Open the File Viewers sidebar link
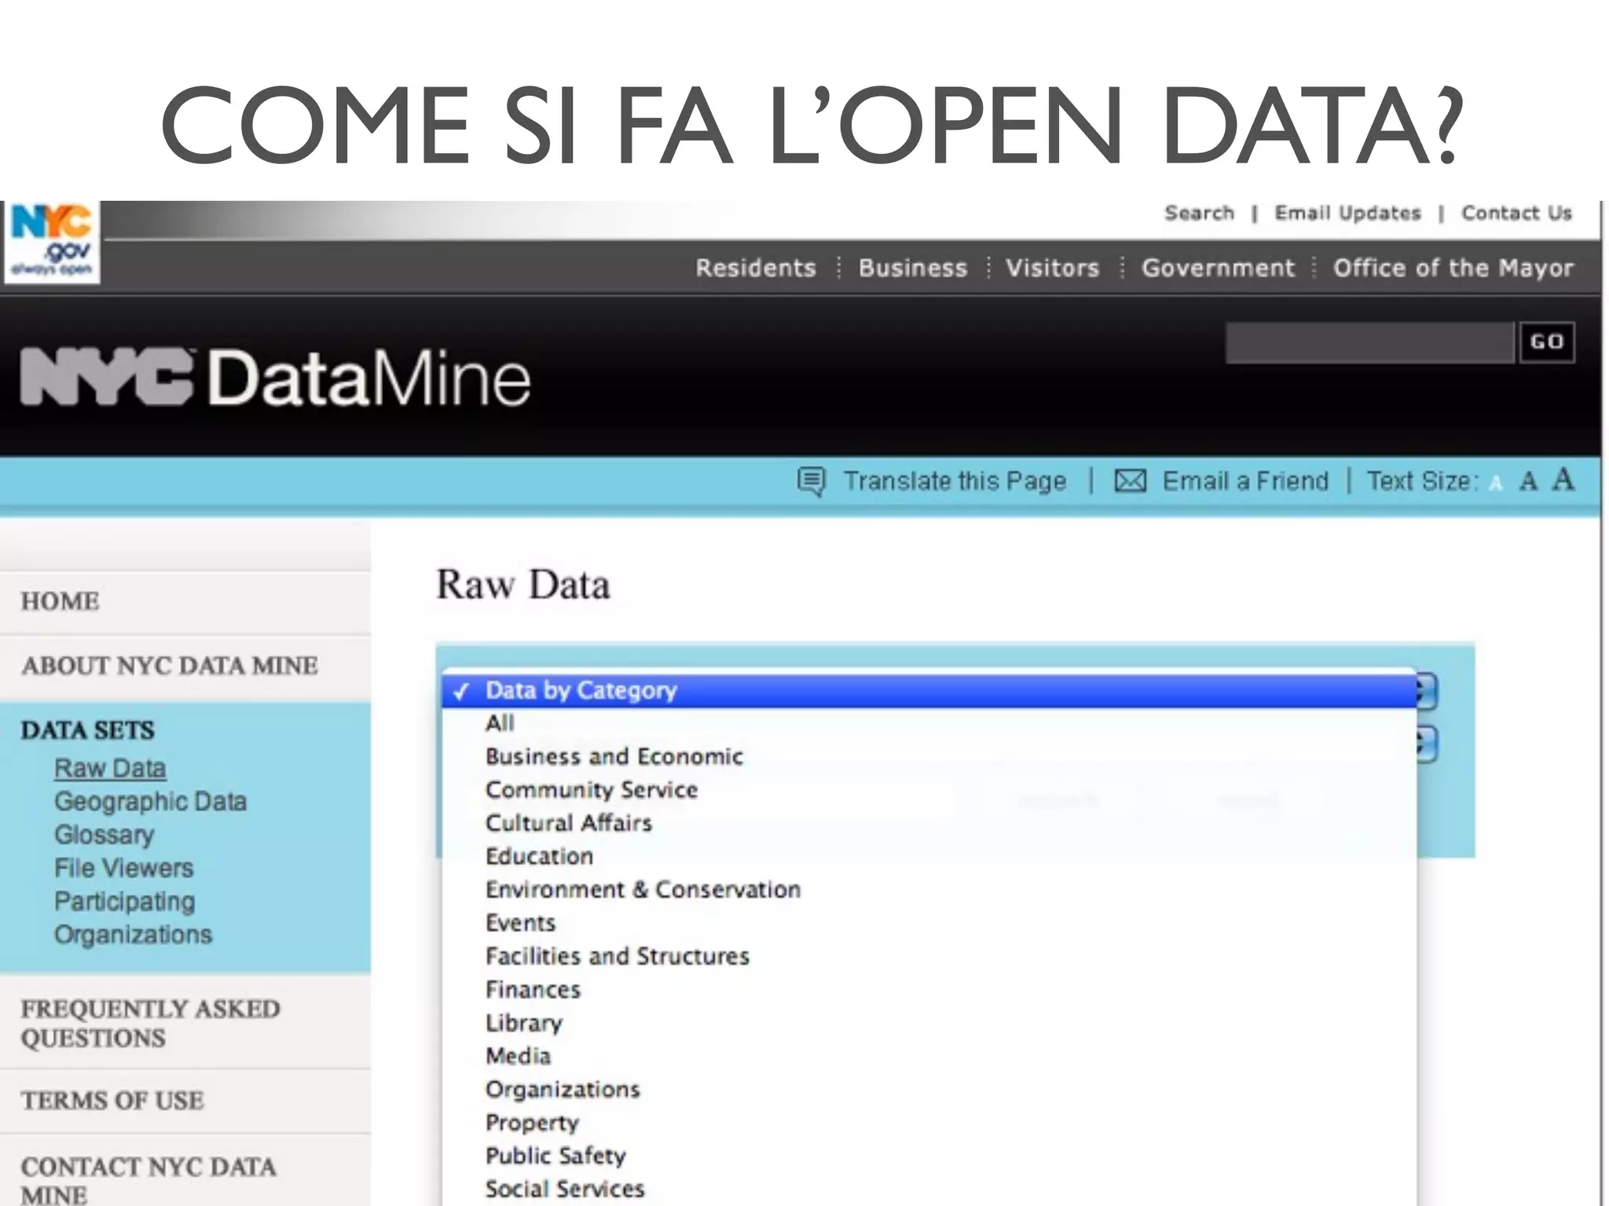 coord(123,868)
